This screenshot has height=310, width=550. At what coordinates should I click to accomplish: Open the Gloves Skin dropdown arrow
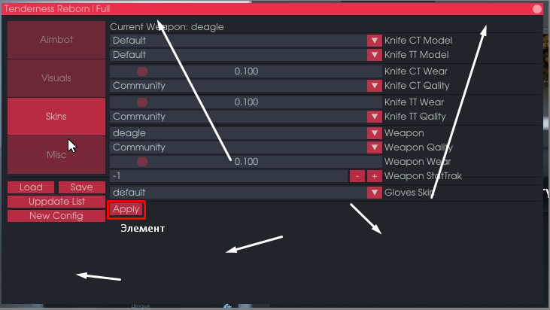pos(374,193)
